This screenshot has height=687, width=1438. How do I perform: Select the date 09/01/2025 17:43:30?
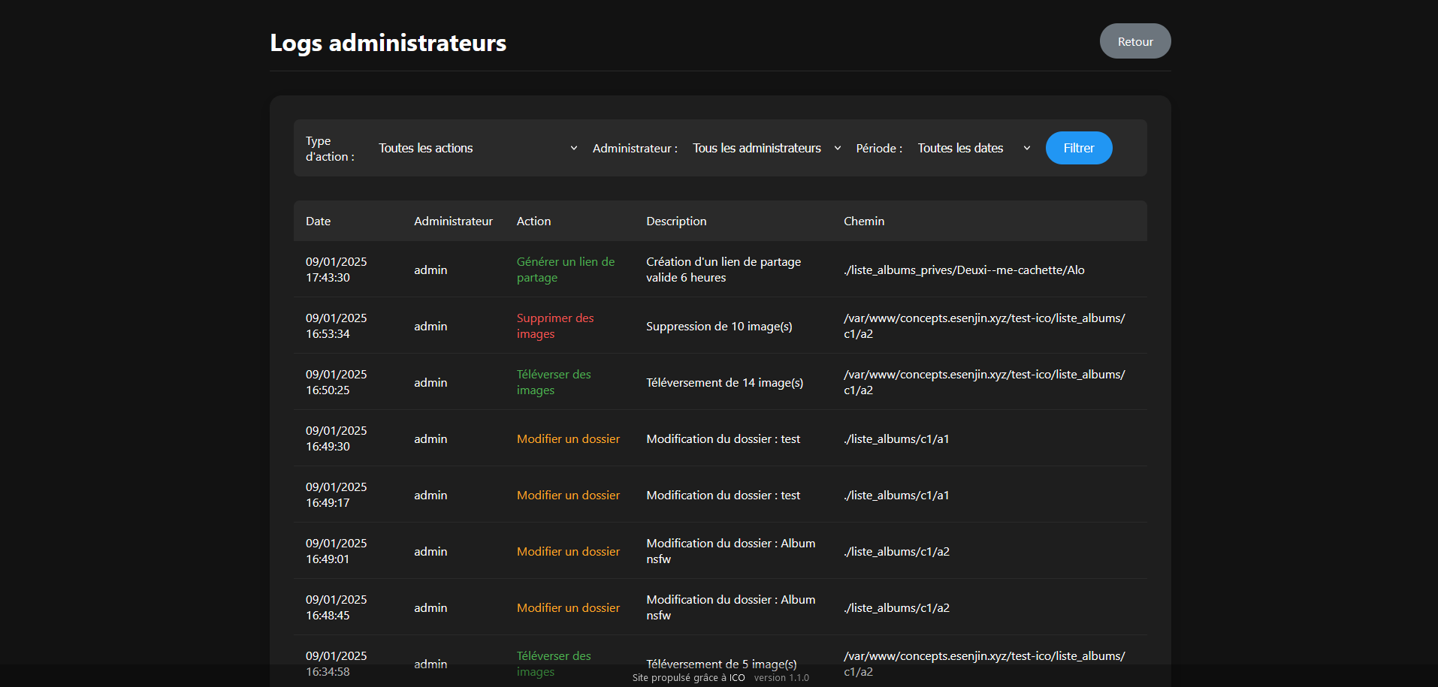336,270
